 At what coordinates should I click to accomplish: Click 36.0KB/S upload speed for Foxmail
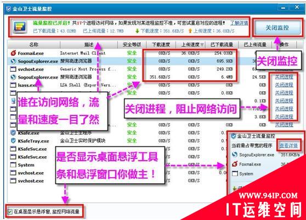[x=190, y=53]
